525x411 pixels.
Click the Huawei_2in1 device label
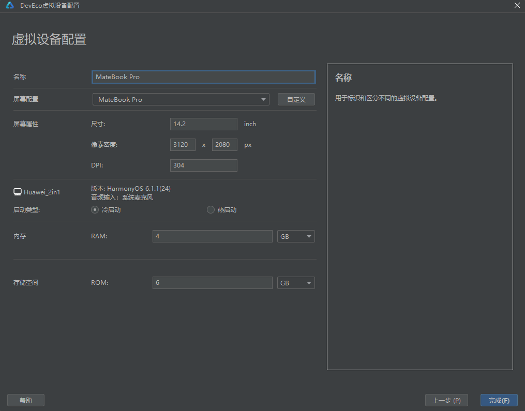point(42,192)
